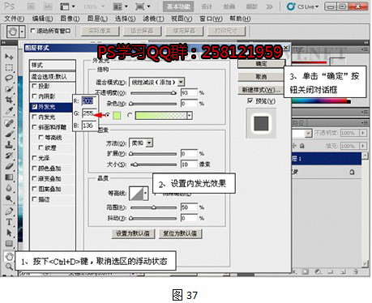The image size is (372, 303).
Task: Select the History Brush tool
Action: point(9,156)
